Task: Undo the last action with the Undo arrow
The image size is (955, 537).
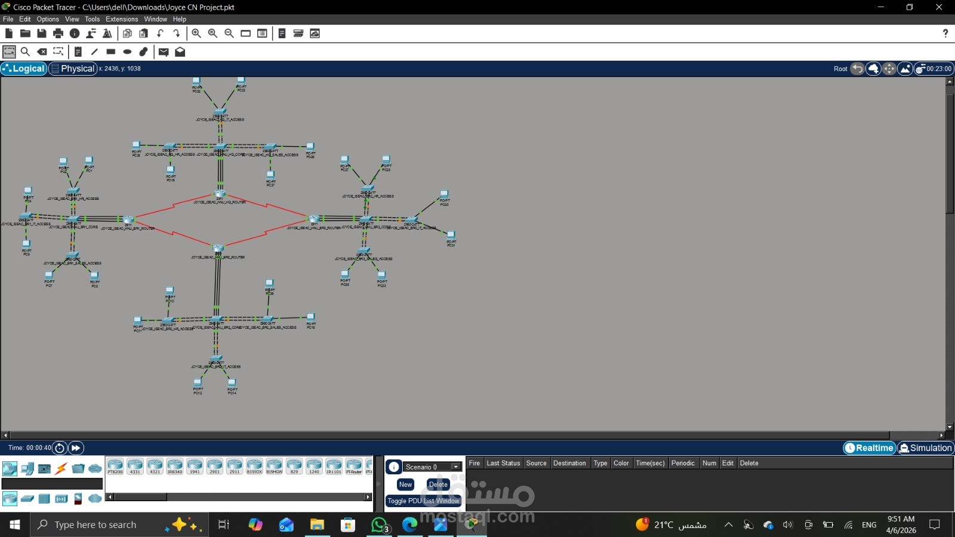Action: (x=161, y=33)
